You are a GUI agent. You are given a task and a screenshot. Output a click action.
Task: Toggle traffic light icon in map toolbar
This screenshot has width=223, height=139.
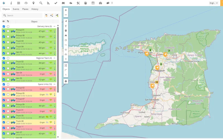66,59
